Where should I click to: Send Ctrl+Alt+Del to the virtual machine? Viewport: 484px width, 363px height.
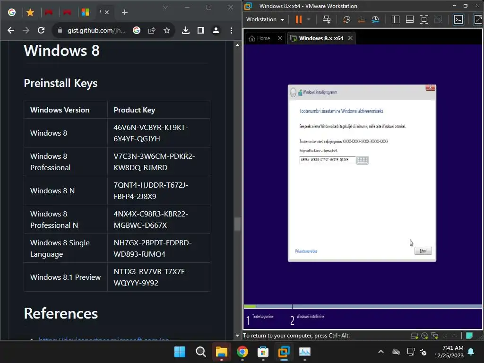click(326, 19)
